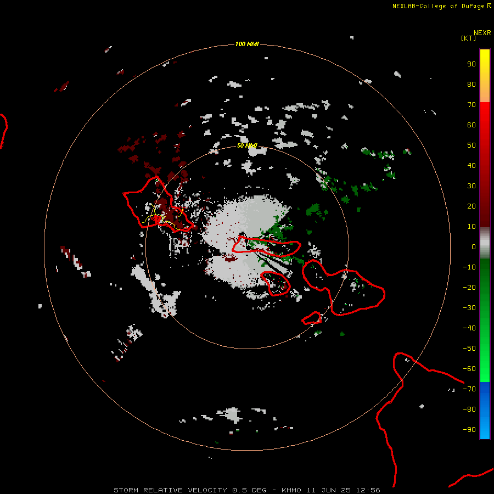Screen dimensions: 494x494
Task: Select the -30 value on the velocity scale
Action: coord(469,308)
